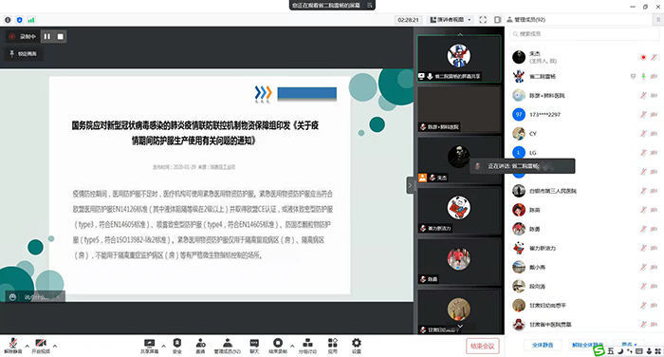
Task: Open the Security shield option in toolbar
Action: (x=177, y=345)
